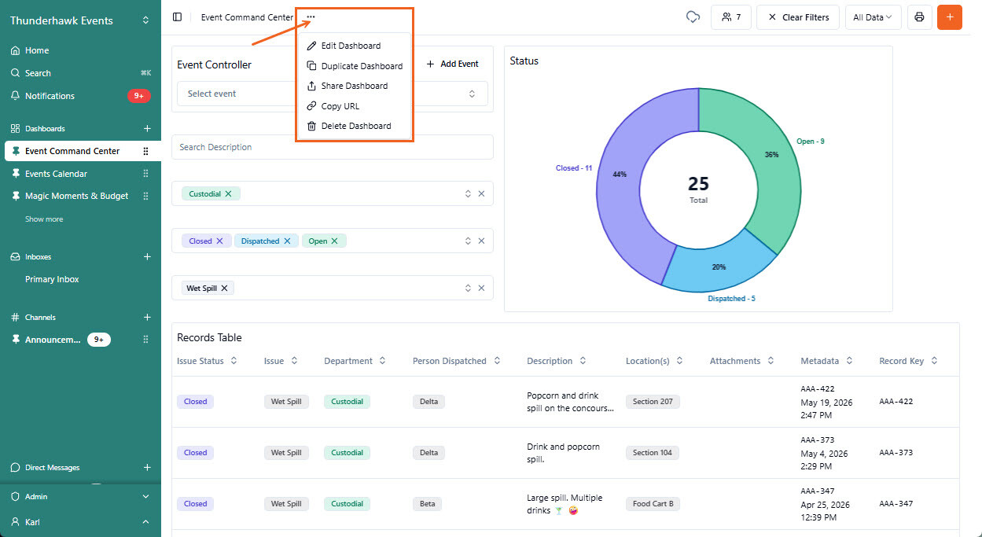This screenshot has width=982, height=537.
Task: Click the Clear Filters button
Action: click(798, 17)
